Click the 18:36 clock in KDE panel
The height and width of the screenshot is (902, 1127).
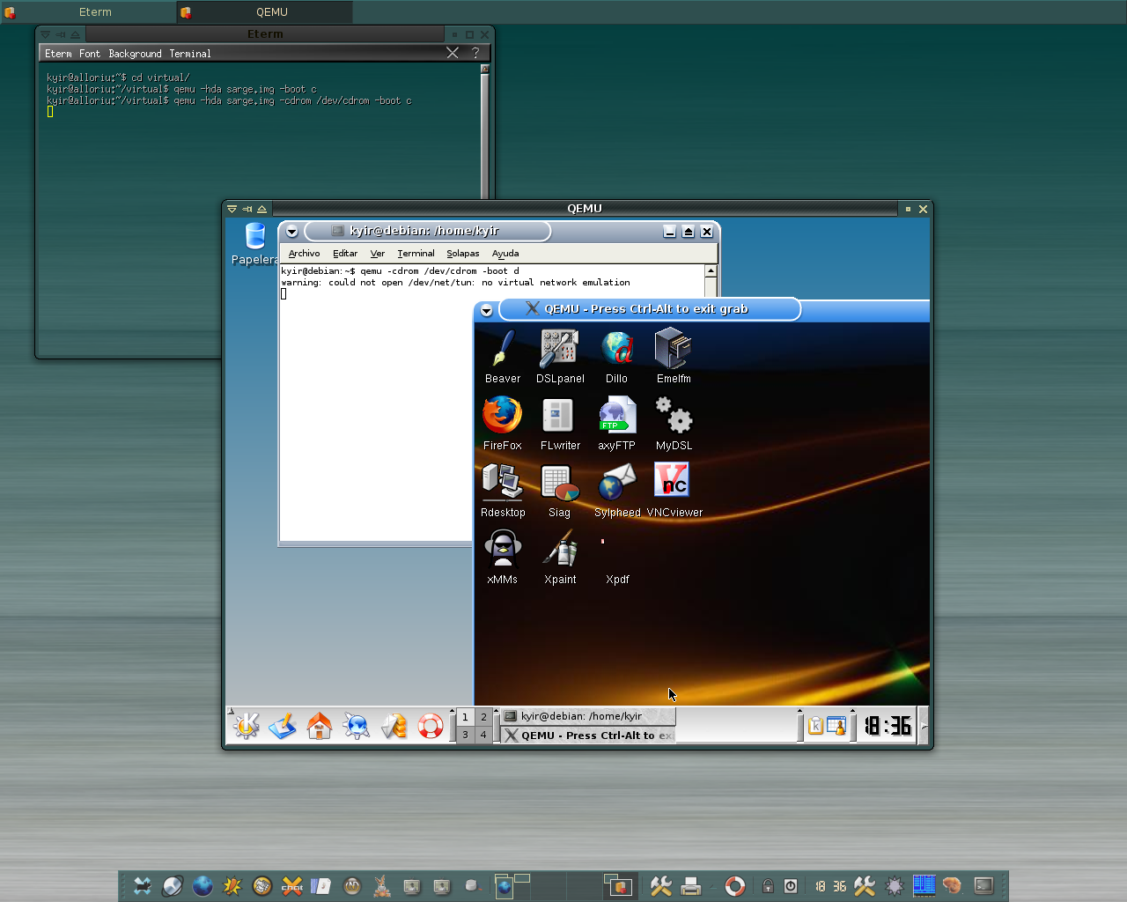coord(888,726)
